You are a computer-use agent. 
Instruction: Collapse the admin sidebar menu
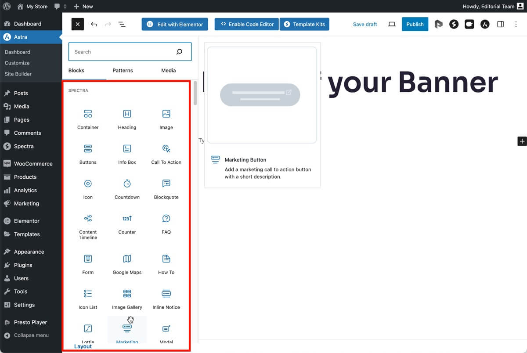(31, 335)
